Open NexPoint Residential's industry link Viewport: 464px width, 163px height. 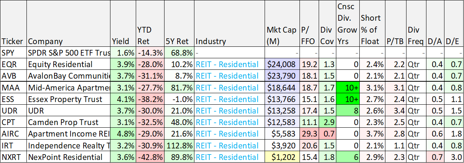pos(227,157)
